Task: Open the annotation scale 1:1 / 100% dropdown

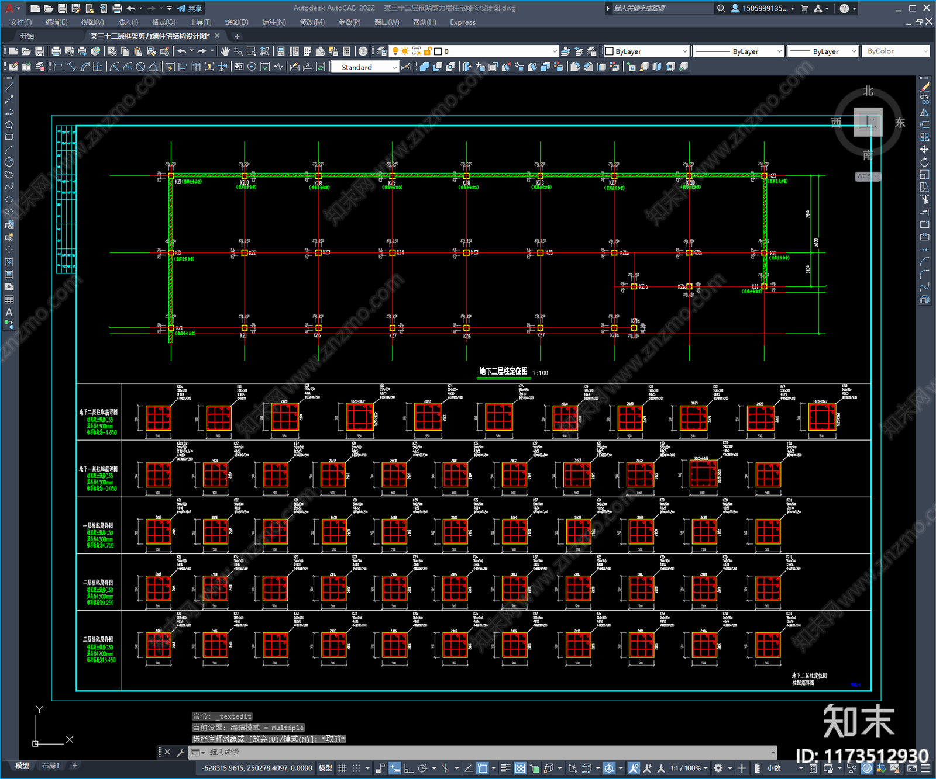Action: 689,768
